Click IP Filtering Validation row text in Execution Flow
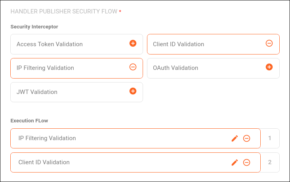This screenshot has width=290, height=182. 47,138
